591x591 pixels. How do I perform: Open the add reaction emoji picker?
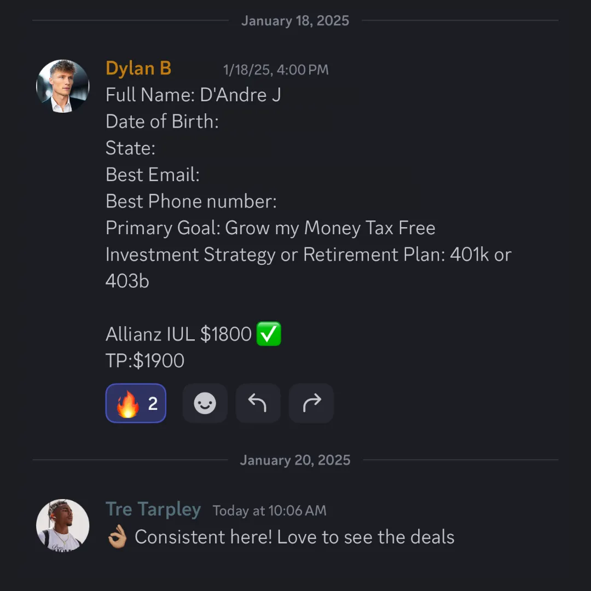pyautogui.click(x=205, y=403)
